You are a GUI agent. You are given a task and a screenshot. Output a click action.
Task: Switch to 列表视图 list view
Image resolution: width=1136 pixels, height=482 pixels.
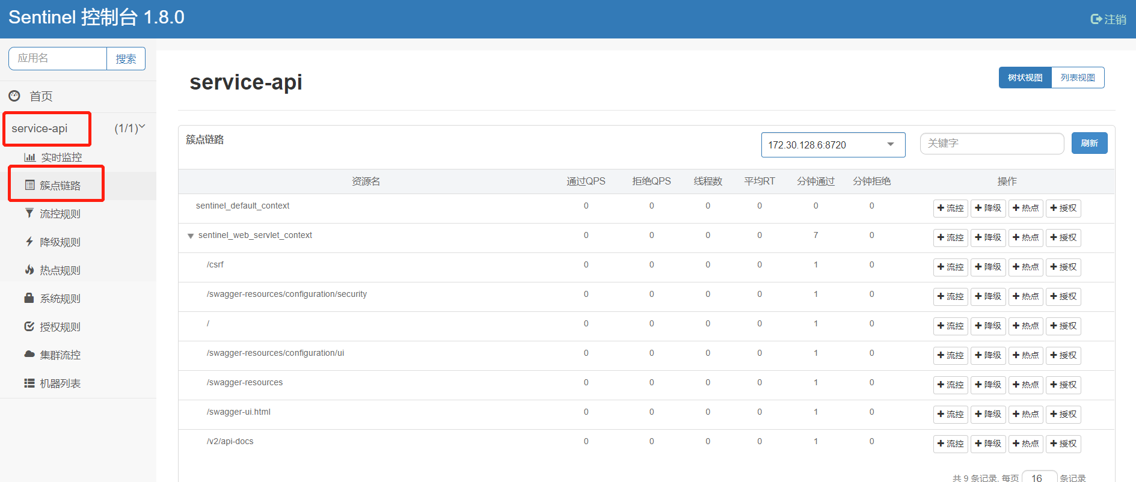pyautogui.click(x=1078, y=78)
